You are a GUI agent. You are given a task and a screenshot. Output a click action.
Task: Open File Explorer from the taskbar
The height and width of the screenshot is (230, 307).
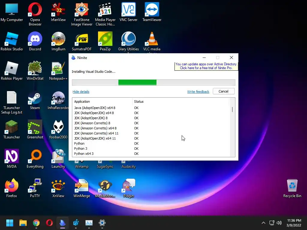pos(23,223)
